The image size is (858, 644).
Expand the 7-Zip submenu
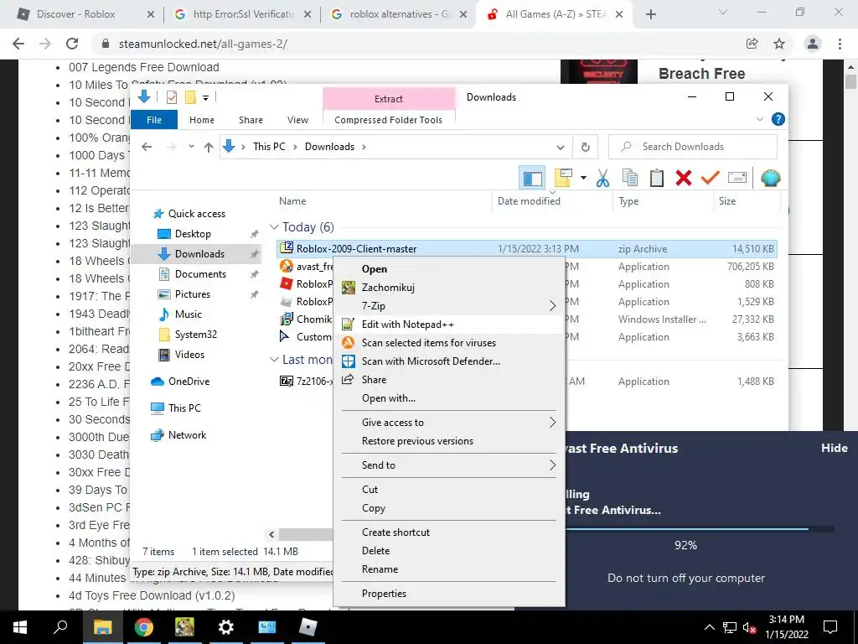click(449, 305)
